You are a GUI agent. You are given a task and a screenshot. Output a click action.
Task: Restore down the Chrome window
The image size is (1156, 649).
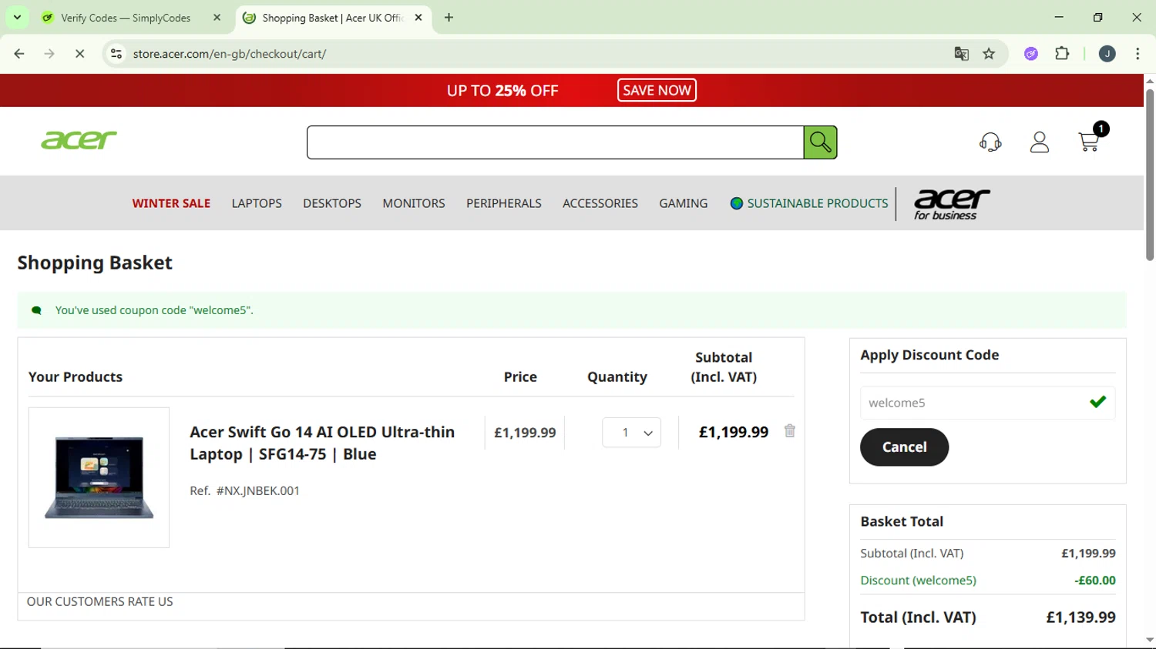pyautogui.click(x=1098, y=17)
